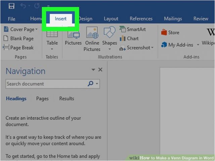
Task: Insert a Page Break
Action: click(18, 48)
